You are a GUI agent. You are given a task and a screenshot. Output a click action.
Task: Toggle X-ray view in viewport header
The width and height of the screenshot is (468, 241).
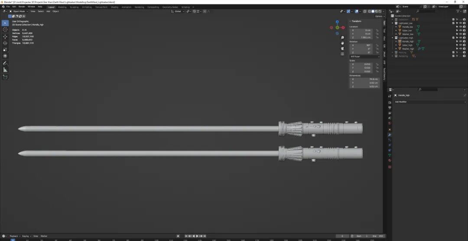pos(364,11)
